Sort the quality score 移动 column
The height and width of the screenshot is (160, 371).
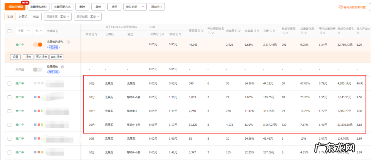click(x=93, y=34)
